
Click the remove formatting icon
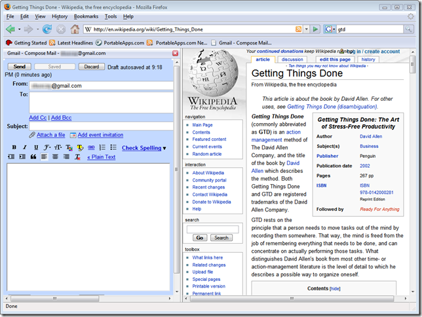coord(77,157)
